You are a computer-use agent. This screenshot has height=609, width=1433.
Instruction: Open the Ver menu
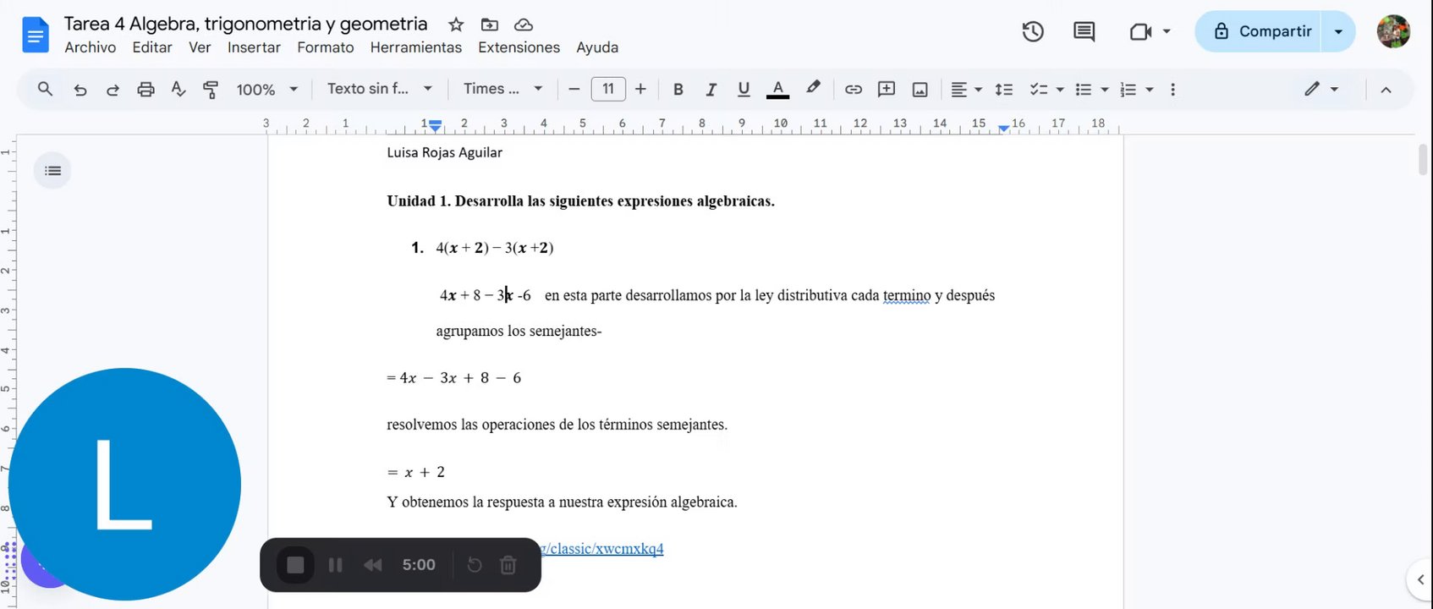pos(200,47)
